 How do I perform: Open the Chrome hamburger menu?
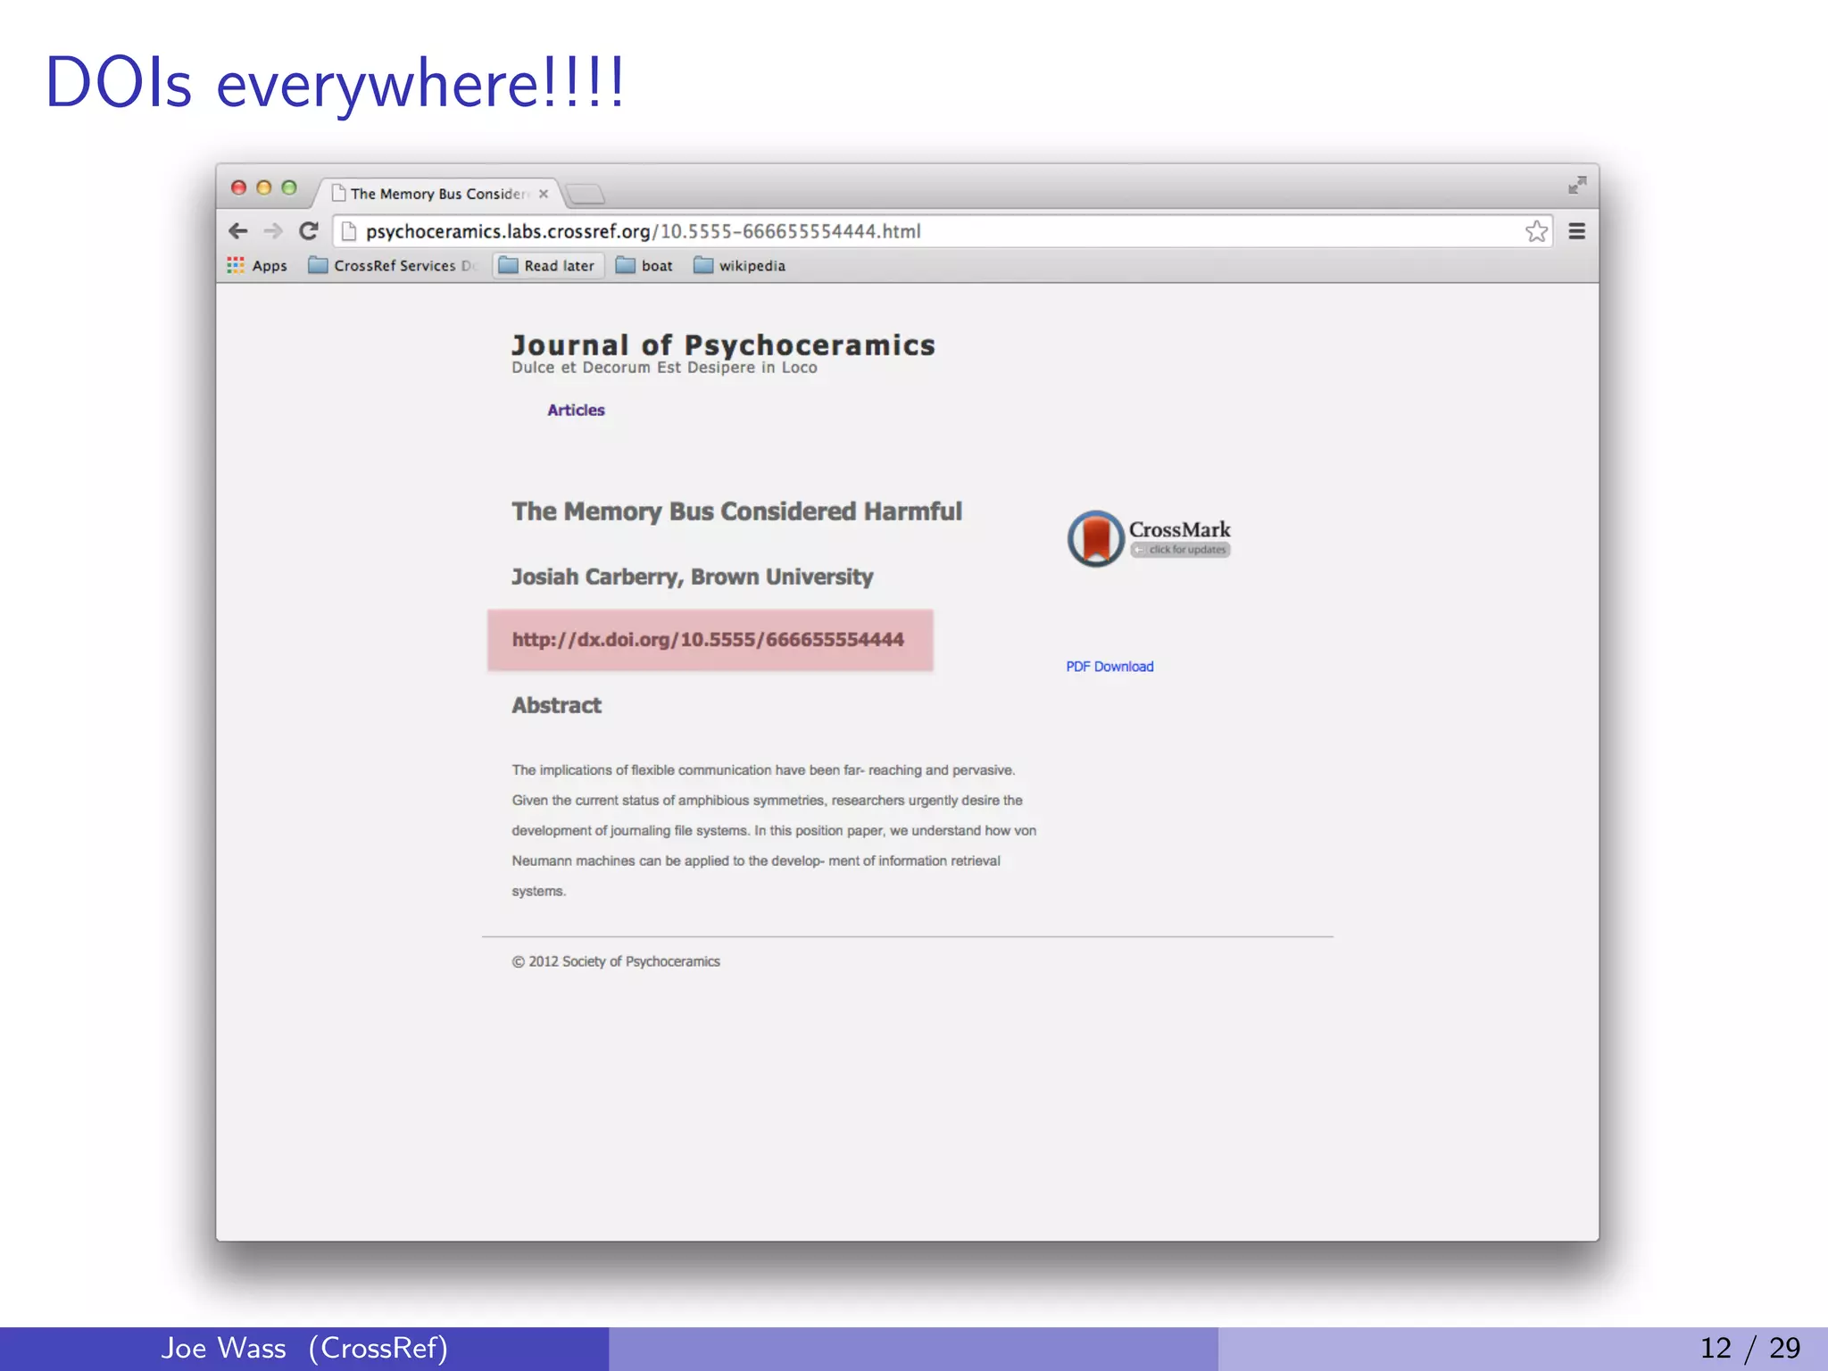click(1577, 231)
